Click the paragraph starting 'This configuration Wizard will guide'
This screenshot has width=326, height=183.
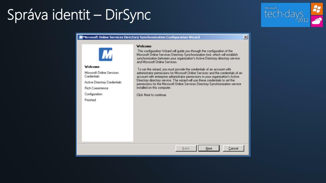pos(188,57)
